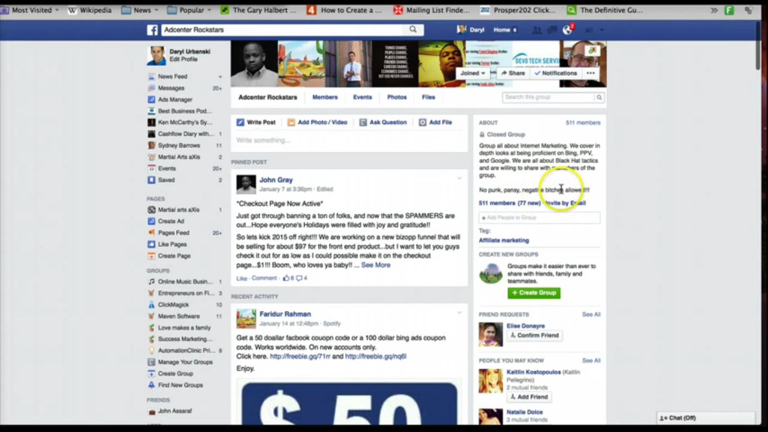
Task: Click the Facebook logo icon
Action: 152,30
